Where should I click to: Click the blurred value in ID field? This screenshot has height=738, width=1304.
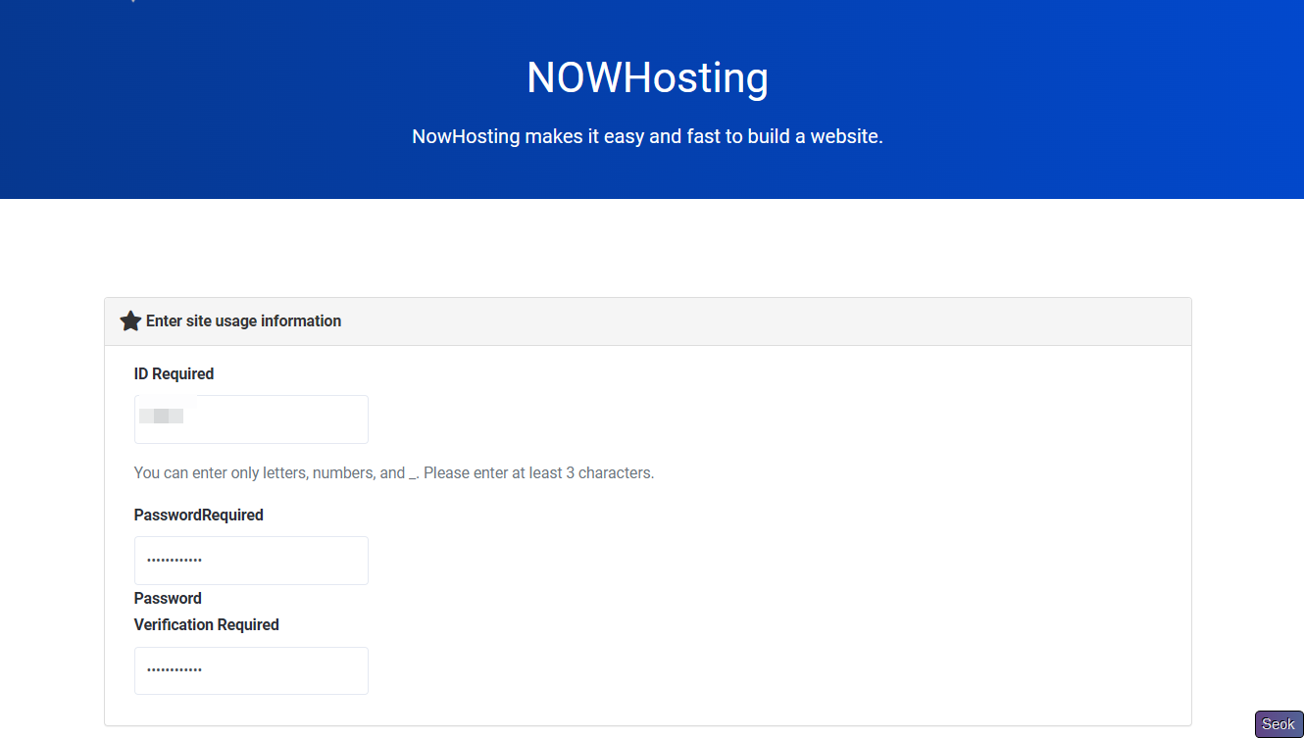[162, 417]
